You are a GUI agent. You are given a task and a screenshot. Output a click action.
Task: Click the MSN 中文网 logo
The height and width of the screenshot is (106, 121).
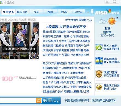pos(107,12)
